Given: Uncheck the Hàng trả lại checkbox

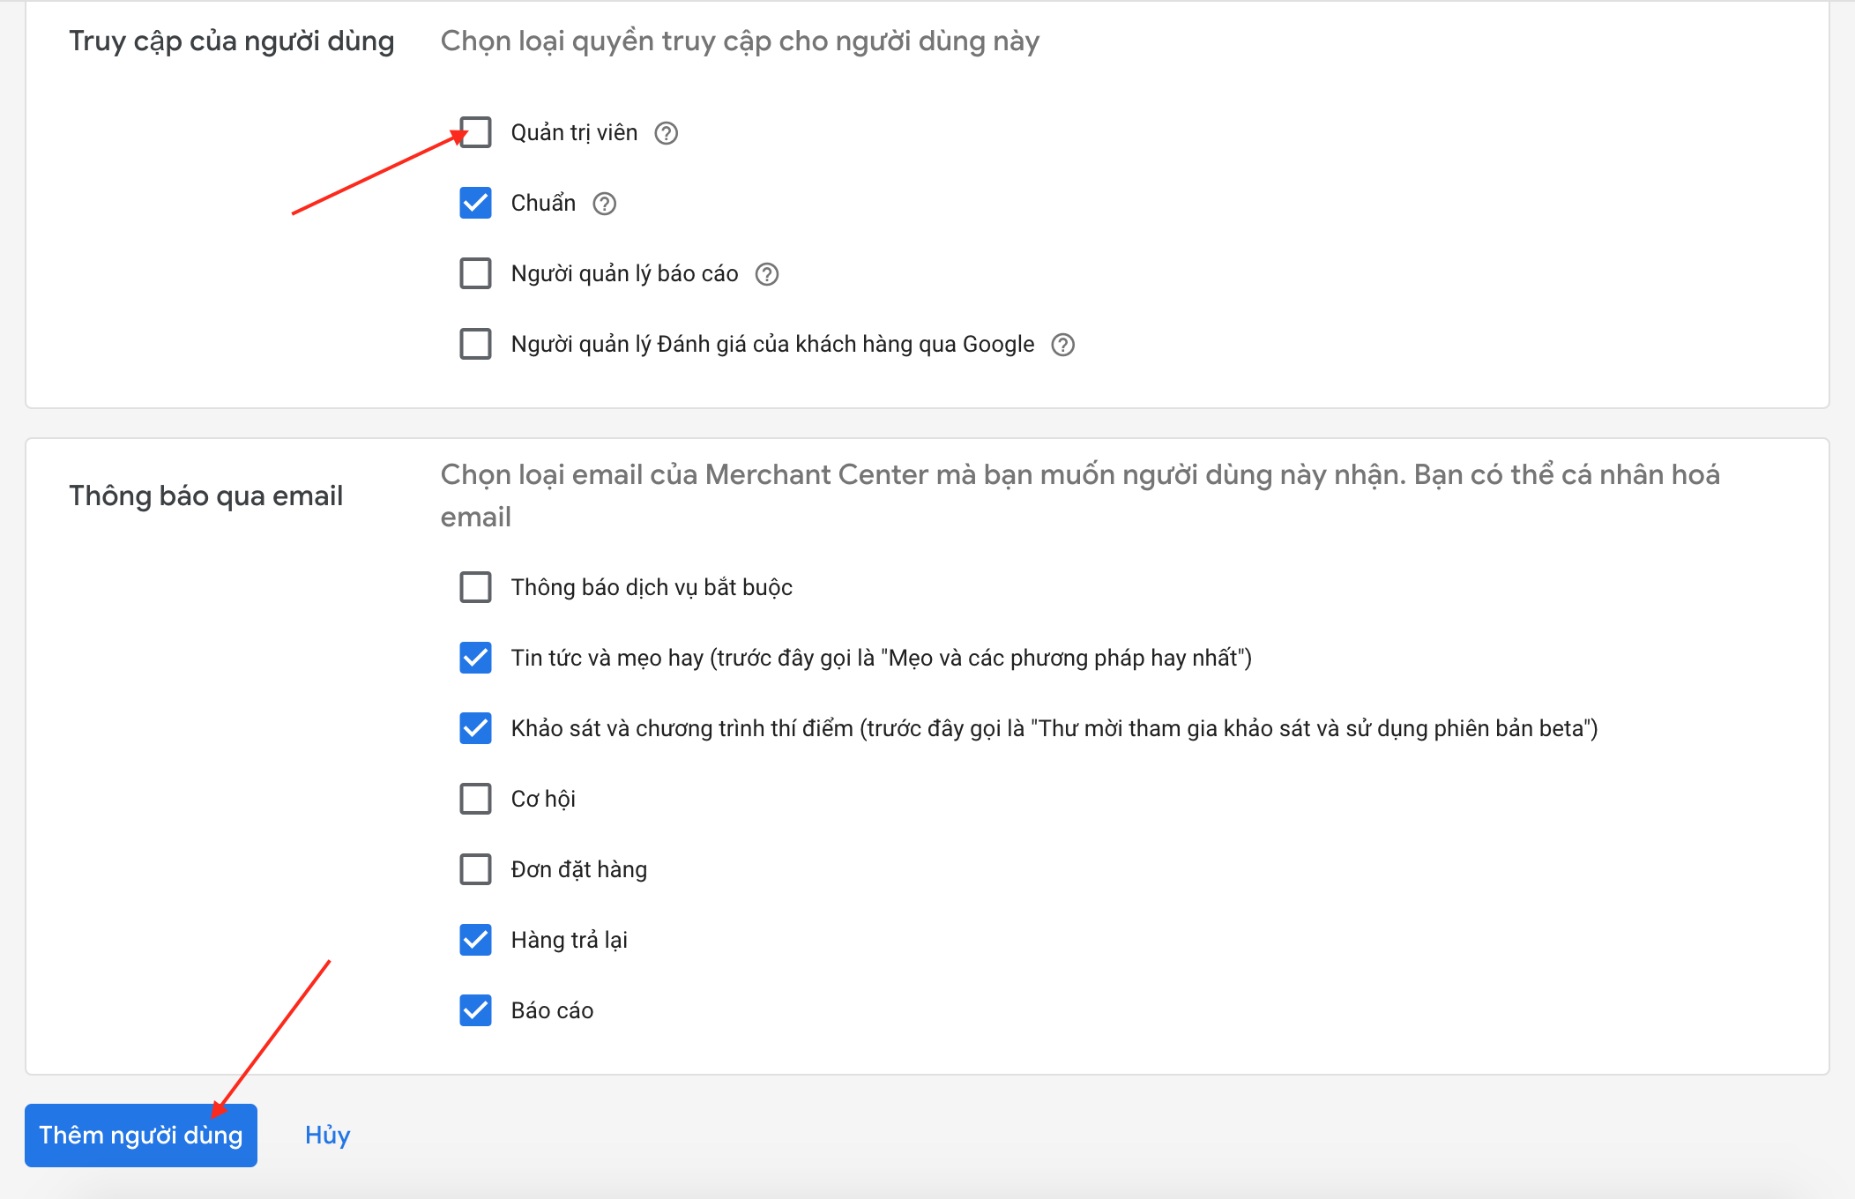Looking at the screenshot, I should pos(476,940).
